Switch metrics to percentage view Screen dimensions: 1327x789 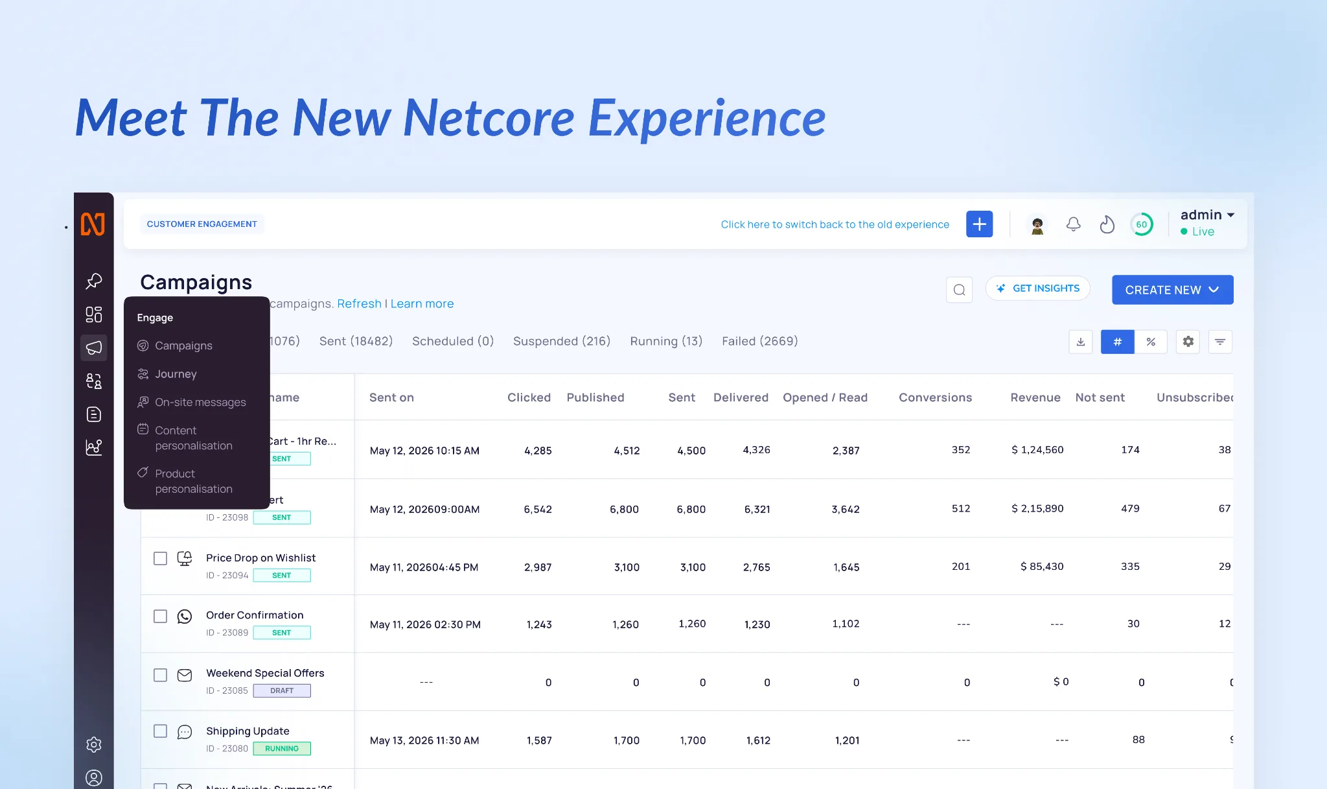coord(1151,342)
